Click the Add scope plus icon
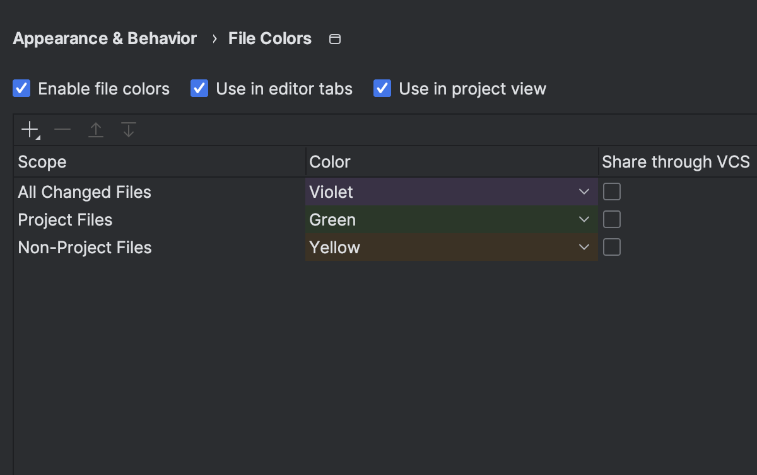 tap(30, 130)
